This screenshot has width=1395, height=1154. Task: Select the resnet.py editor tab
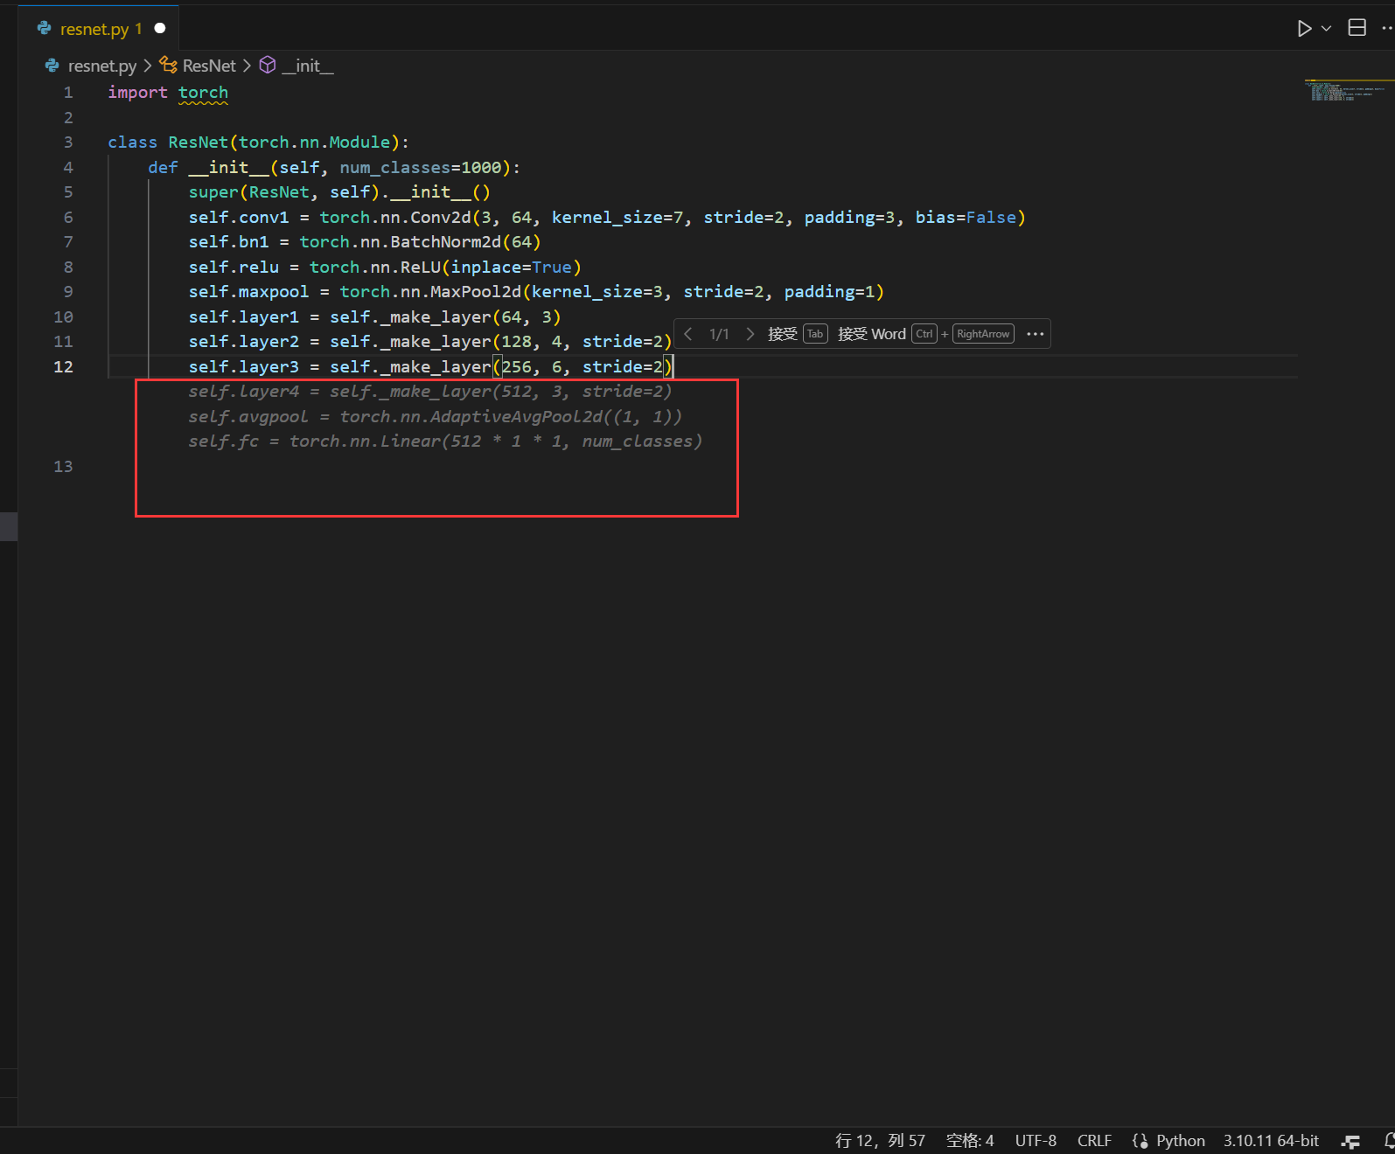click(94, 29)
